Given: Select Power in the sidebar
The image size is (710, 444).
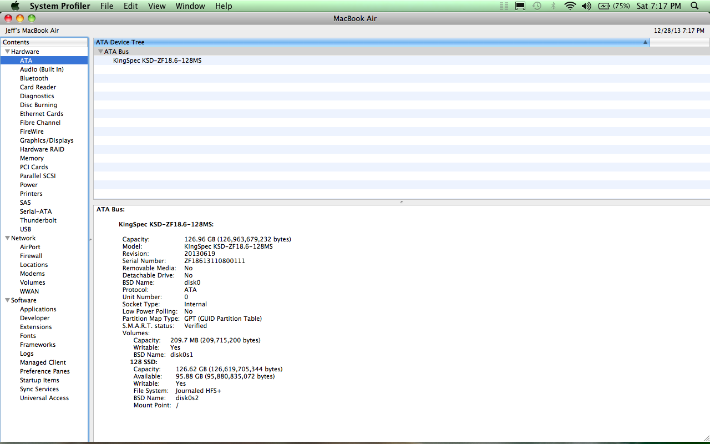Looking at the screenshot, I should 29,185.
